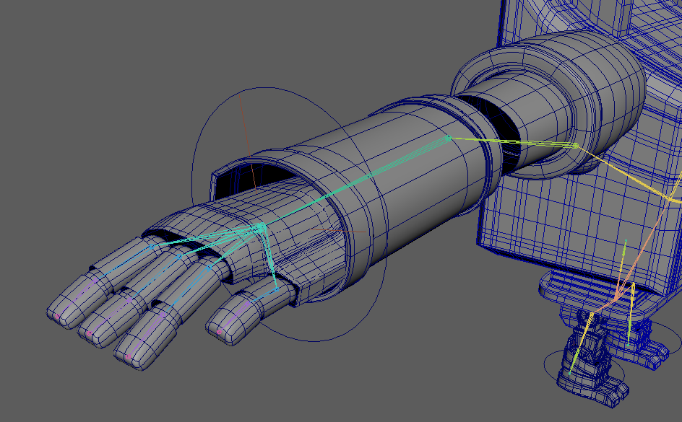682x422 pixels.
Task: Select the purple mid knuckle joint of the thumb
Action: click(x=248, y=305)
